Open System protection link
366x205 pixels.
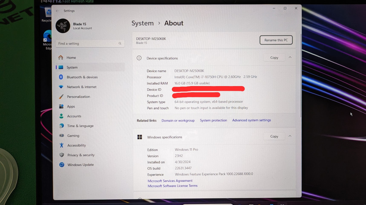click(213, 120)
